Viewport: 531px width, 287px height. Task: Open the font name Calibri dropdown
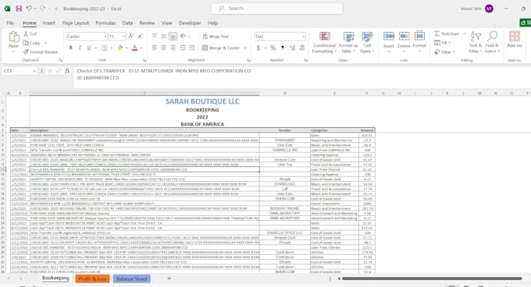[105, 36]
